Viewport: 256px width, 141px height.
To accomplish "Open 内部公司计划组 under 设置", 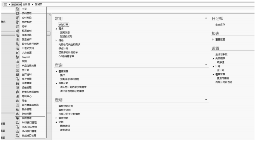I will [224, 82].
